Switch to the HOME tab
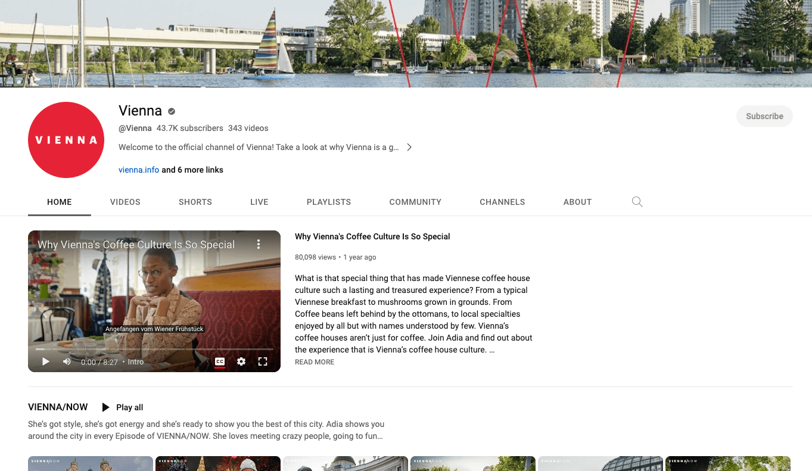This screenshot has width=812, height=471. tap(60, 202)
